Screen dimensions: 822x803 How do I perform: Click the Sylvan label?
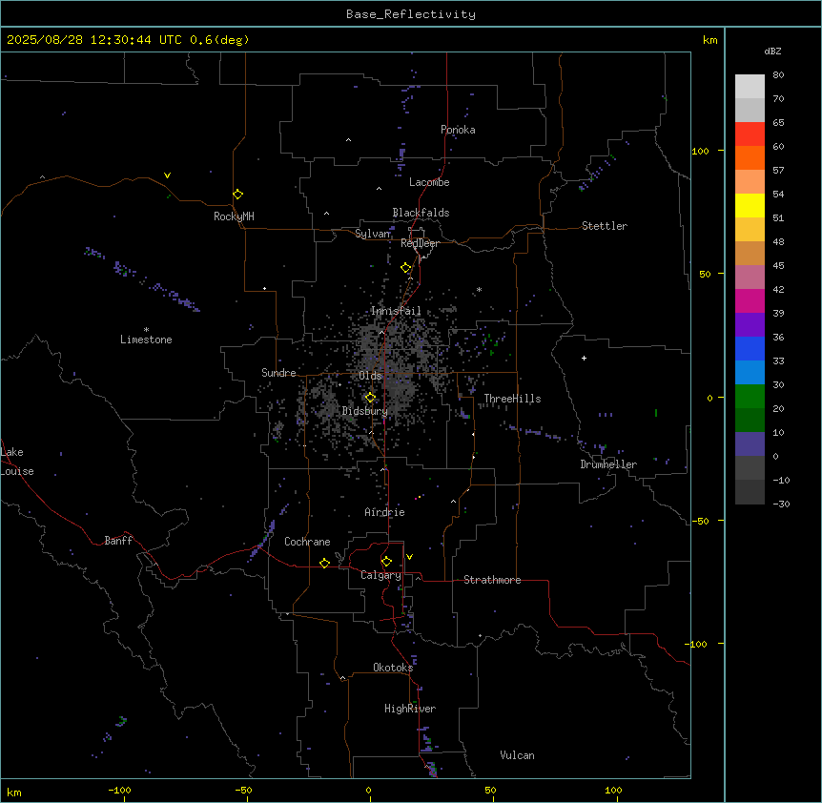click(373, 234)
